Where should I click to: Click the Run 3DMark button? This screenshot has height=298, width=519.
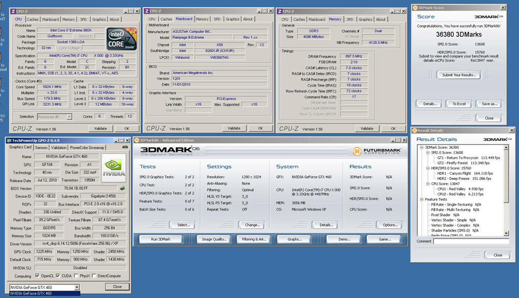[x=160, y=239]
